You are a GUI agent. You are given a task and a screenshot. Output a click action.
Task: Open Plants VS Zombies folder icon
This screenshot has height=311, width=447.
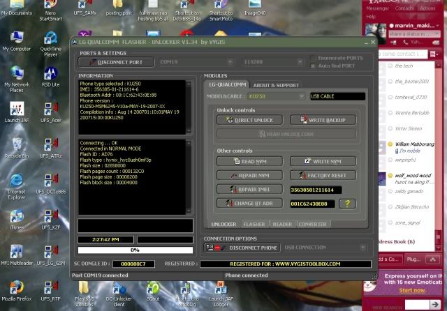click(85, 294)
